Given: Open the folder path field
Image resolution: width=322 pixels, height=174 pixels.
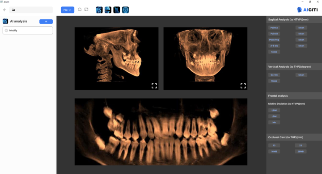Looking at the screenshot, I should pyautogui.click(x=31, y=10).
